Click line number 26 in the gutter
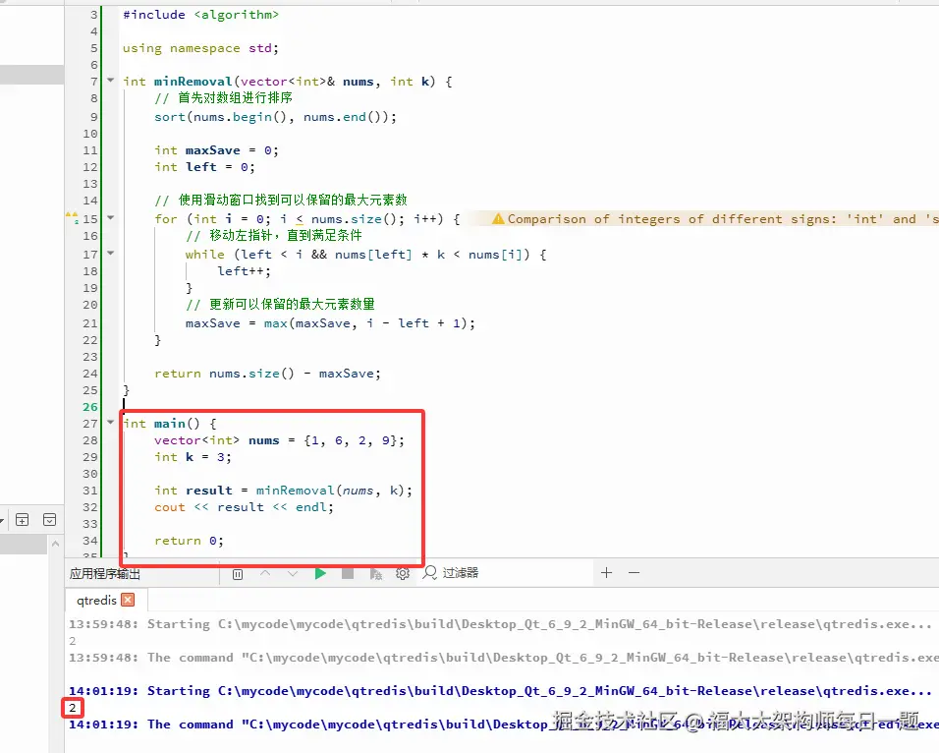This screenshot has height=753, width=939. tap(89, 407)
